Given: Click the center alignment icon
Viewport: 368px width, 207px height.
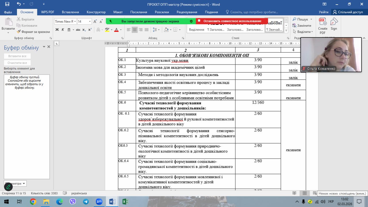Looking at the screenshot, I should pyautogui.click(x=135, y=30).
